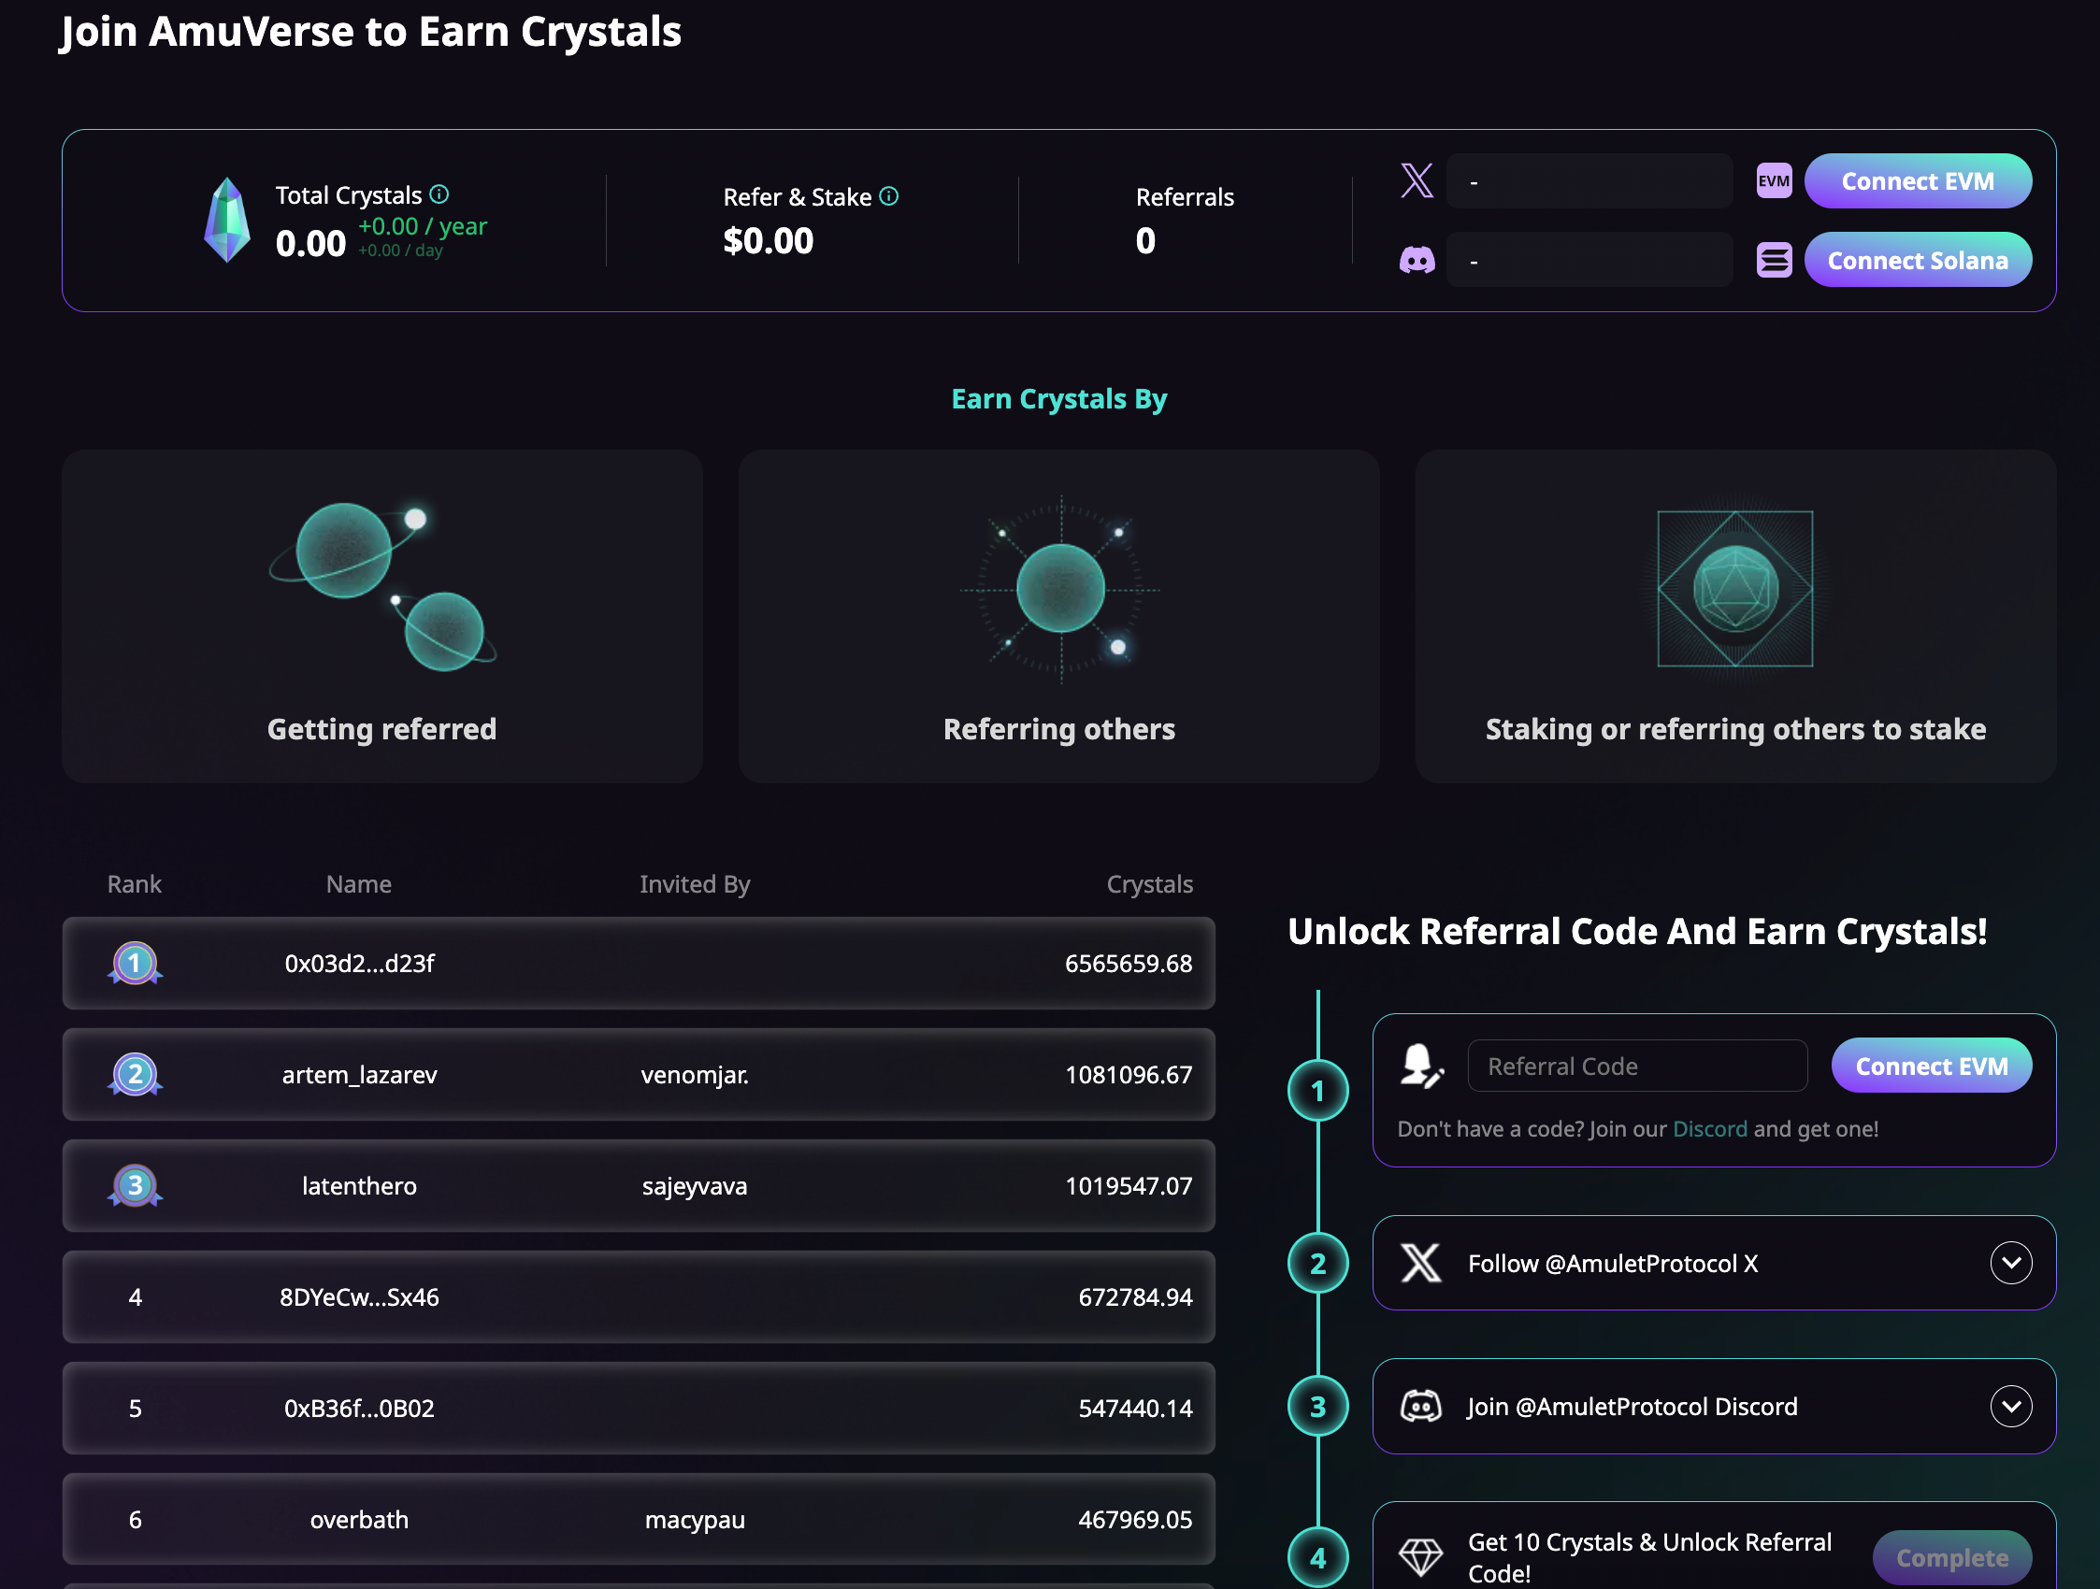Click into the Referral Code input field
Viewport: 2100px width, 1589px height.
click(1636, 1066)
